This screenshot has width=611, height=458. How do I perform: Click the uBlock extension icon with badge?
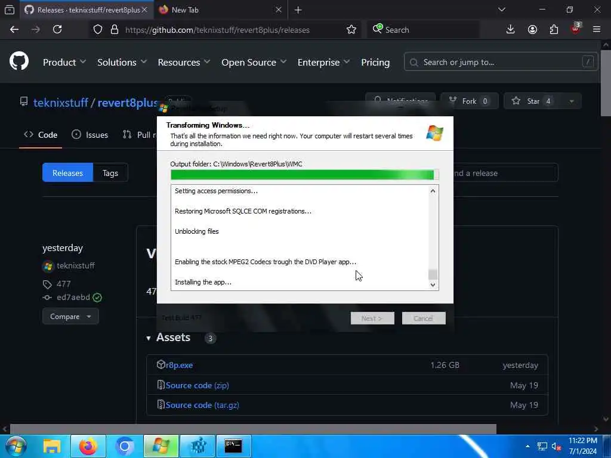pos(576,29)
